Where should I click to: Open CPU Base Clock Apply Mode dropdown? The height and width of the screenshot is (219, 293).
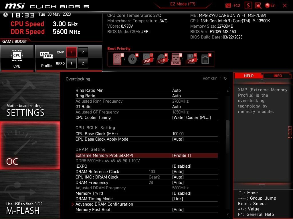(x=178, y=139)
